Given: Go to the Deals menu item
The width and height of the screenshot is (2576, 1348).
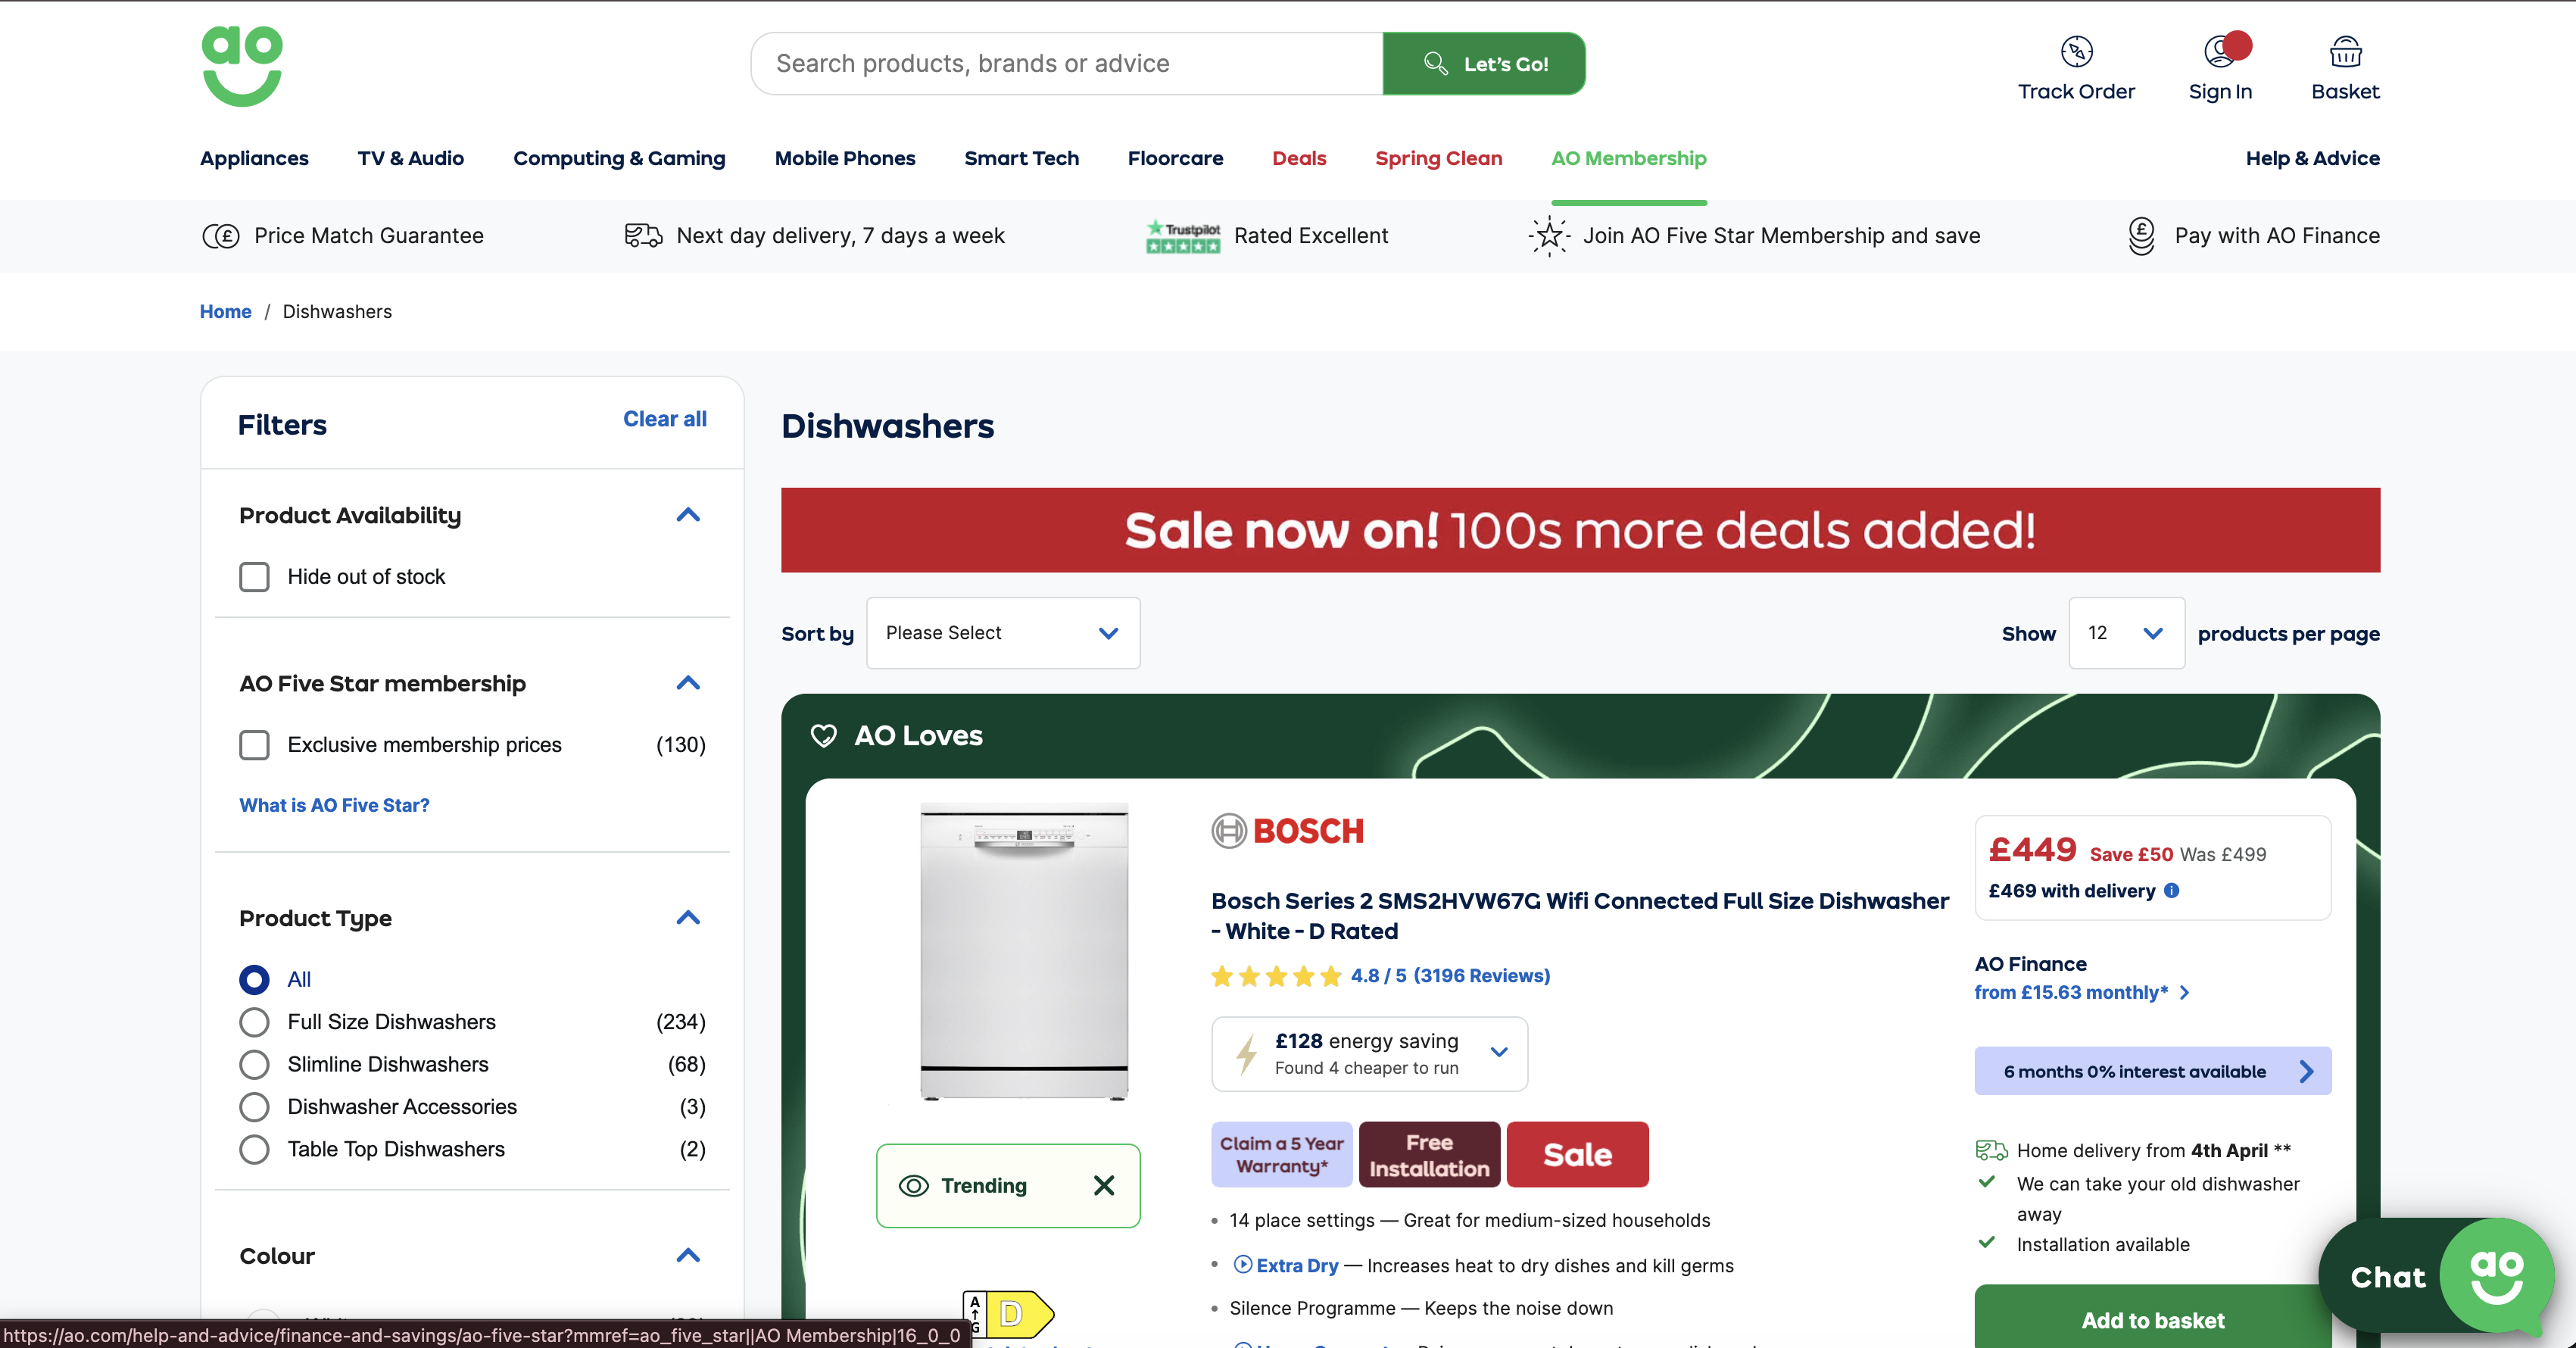Looking at the screenshot, I should pos(1299,158).
